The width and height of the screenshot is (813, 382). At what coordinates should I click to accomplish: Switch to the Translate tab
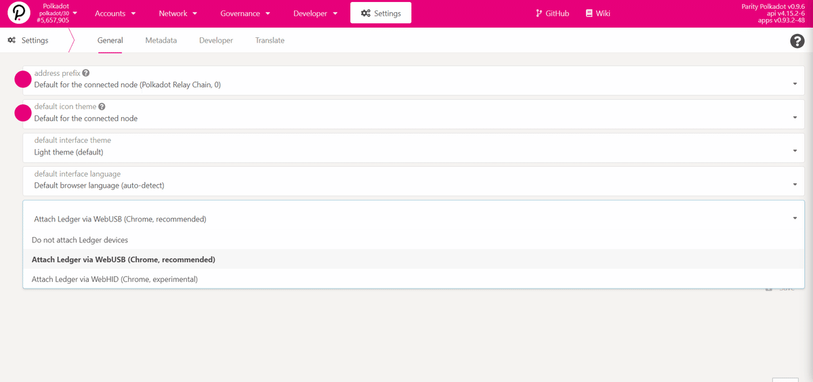tap(270, 41)
